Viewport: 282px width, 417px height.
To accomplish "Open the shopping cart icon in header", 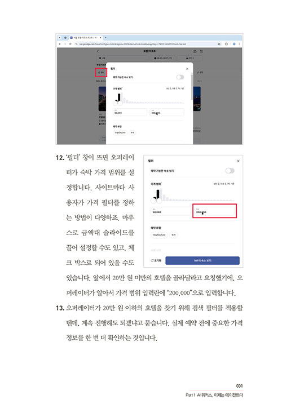I will (201, 51).
